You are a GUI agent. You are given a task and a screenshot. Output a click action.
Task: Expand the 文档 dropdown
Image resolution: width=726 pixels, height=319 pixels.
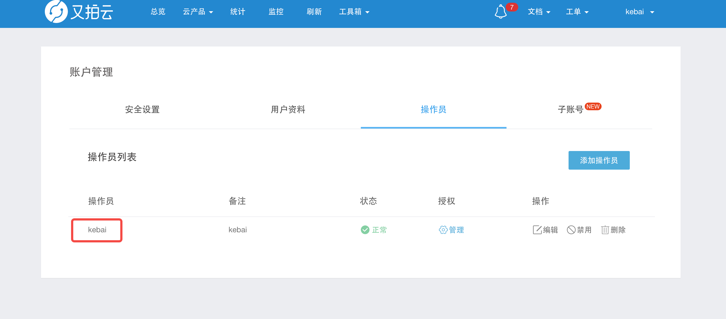[539, 12]
